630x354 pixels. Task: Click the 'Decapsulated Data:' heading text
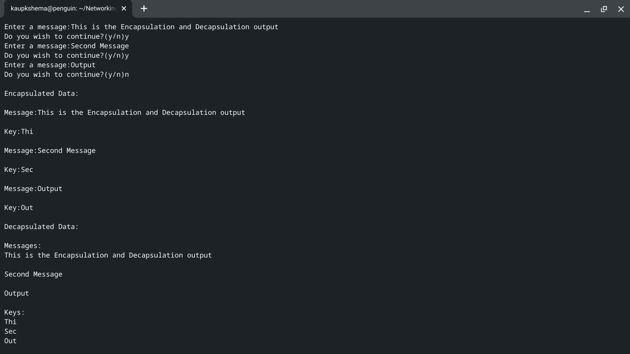coord(41,227)
